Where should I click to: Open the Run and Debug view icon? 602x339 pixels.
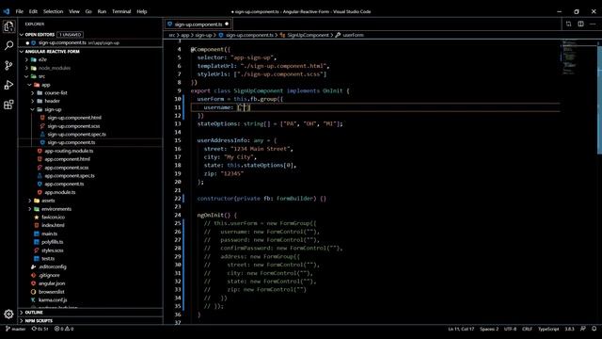point(8,85)
